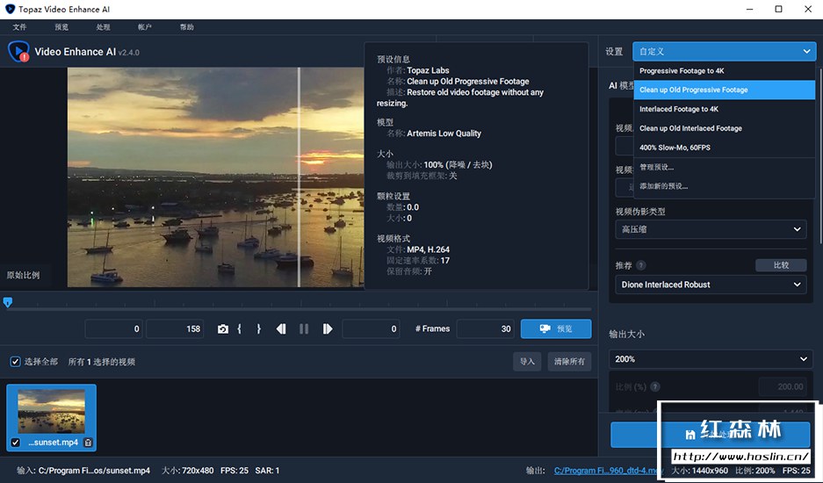Click the camera snapshot icon

[x=223, y=329]
